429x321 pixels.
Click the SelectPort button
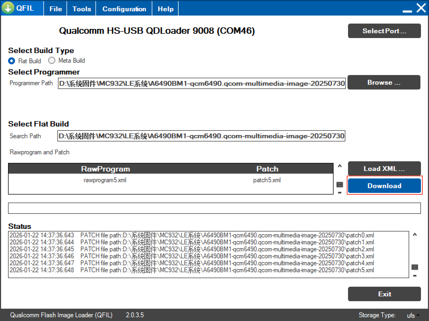[x=384, y=31]
